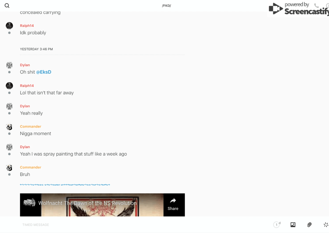
Task: Open the blue link below "Bruh"
Action: point(65,184)
